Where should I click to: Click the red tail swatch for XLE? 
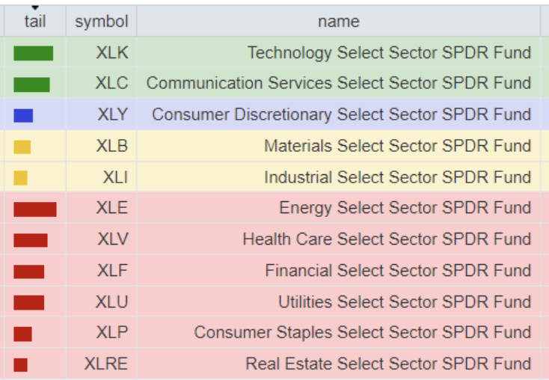pyautogui.click(x=34, y=209)
